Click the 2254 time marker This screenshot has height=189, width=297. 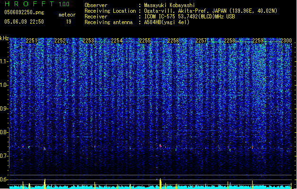click(x=117, y=40)
